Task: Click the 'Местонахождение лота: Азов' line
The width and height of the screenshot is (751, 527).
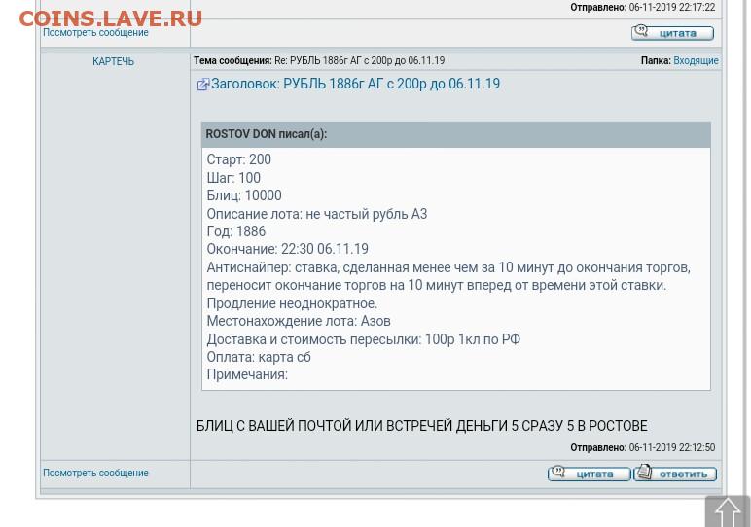Action: tap(299, 321)
